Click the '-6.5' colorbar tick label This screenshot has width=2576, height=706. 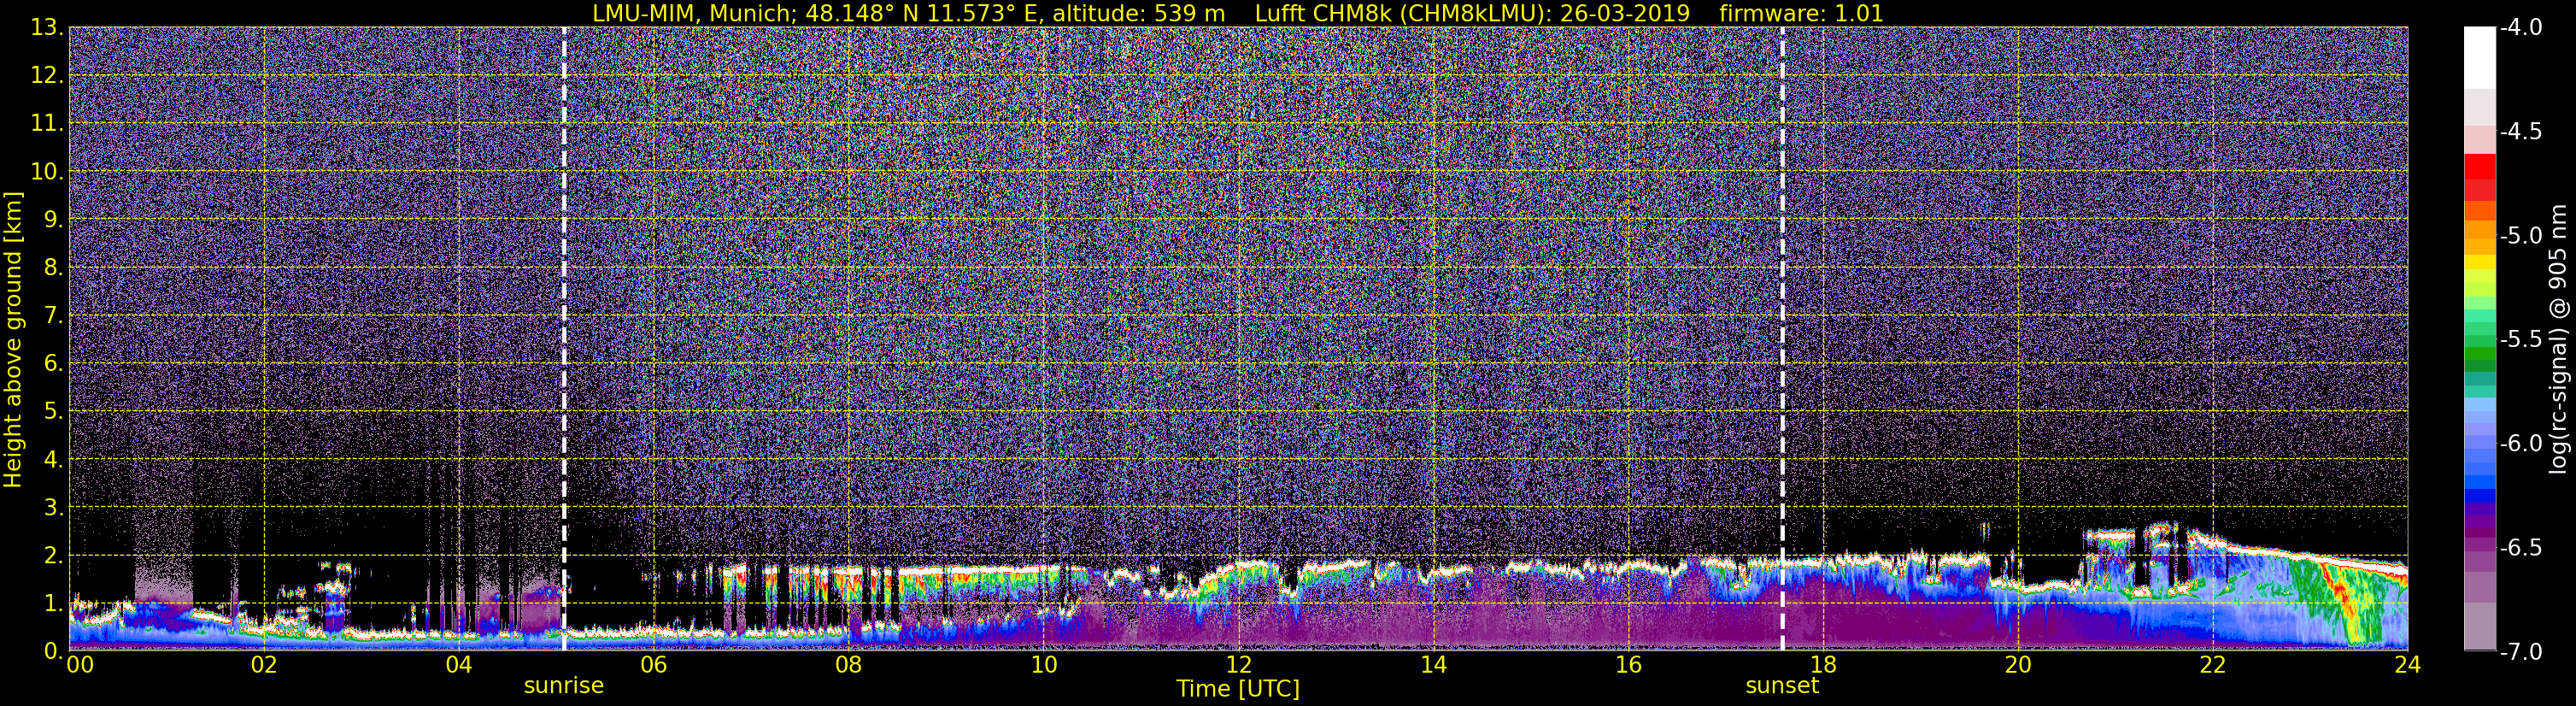[2520, 548]
